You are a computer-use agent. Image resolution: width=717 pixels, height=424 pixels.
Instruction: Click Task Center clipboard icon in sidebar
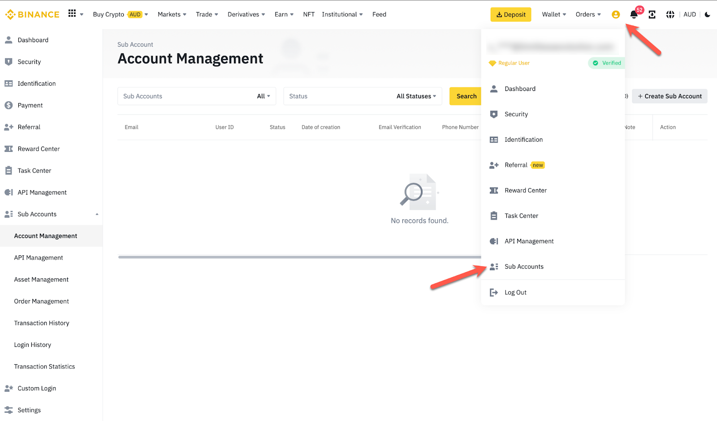pos(9,171)
